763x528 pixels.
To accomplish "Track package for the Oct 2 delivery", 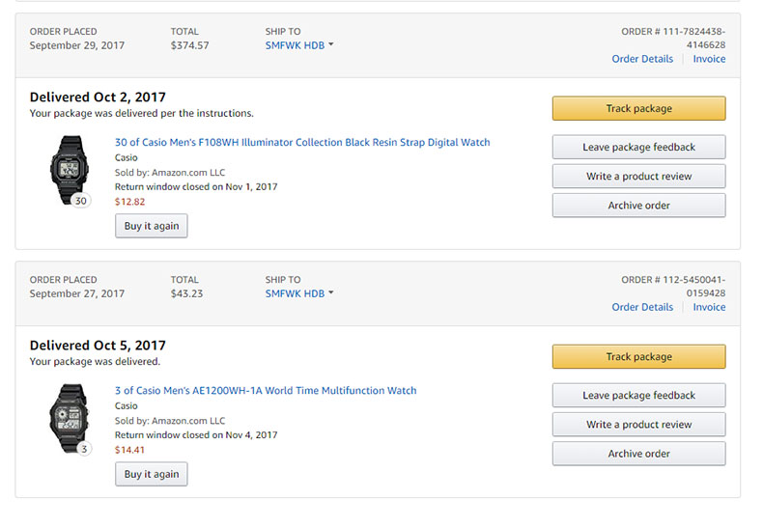I will coord(638,109).
